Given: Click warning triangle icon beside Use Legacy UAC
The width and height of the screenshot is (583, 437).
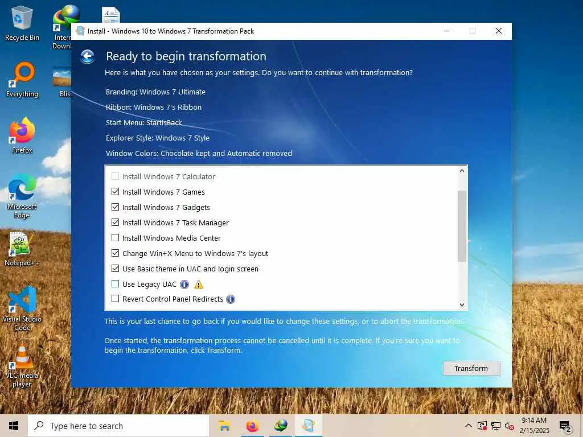Looking at the screenshot, I should 199,285.
